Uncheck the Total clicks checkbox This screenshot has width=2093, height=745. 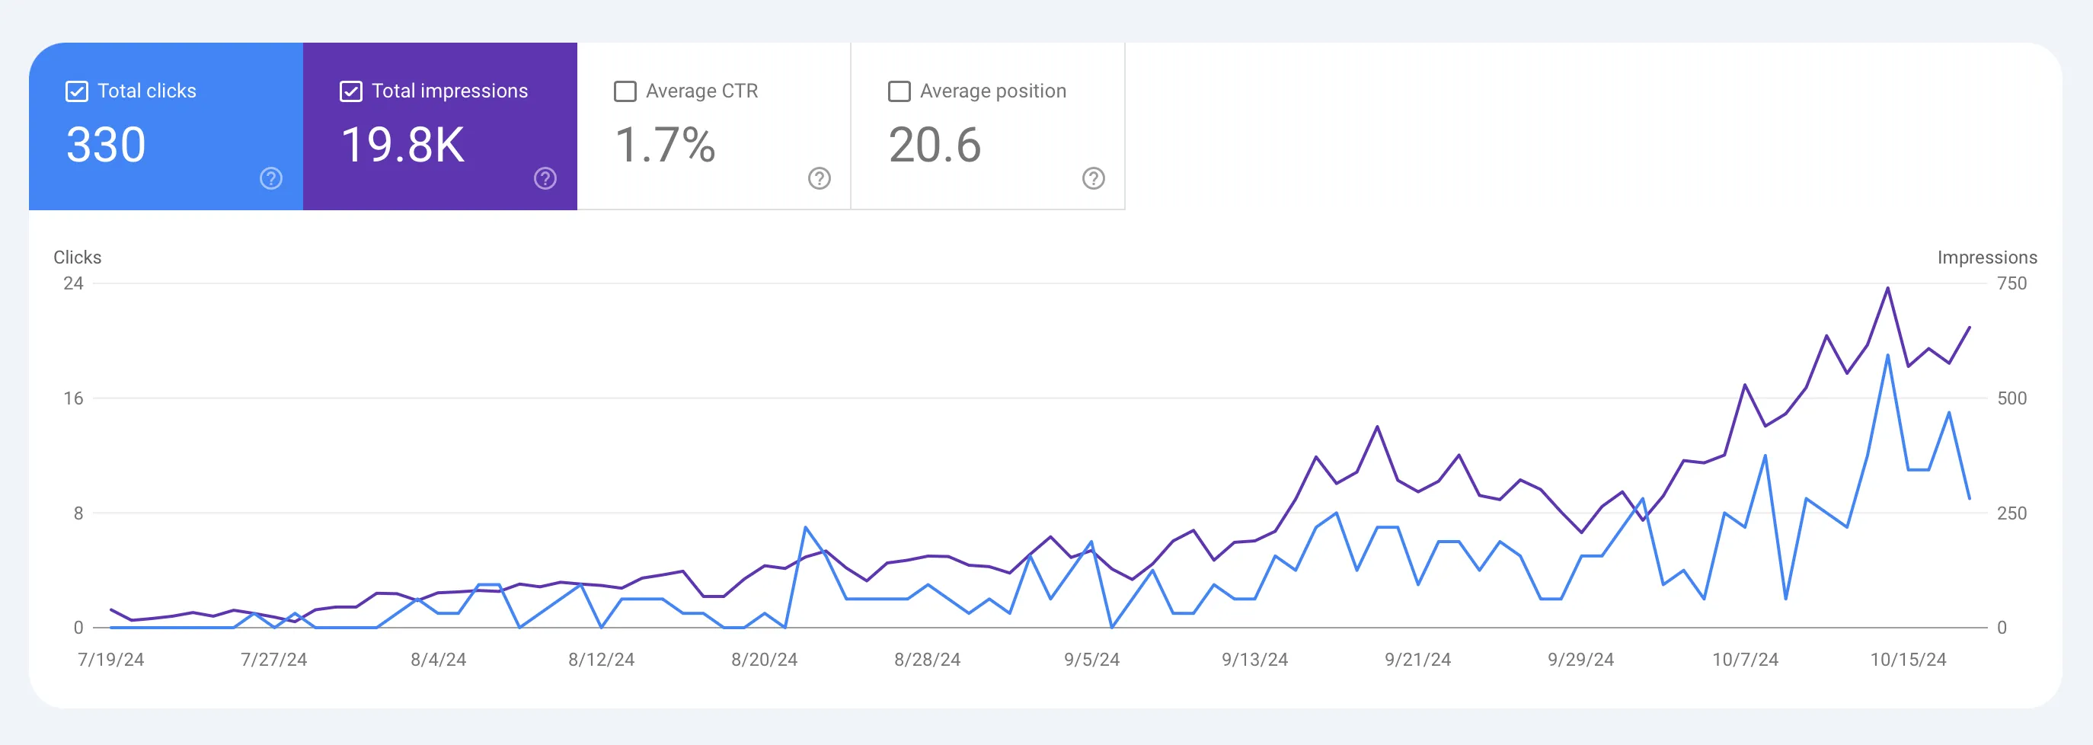pyautogui.click(x=75, y=91)
